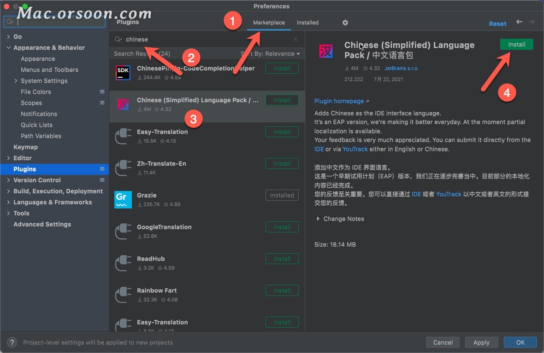Click the project-level badge icon beside Scopes
The width and height of the screenshot is (544, 353).
(102, 103)
